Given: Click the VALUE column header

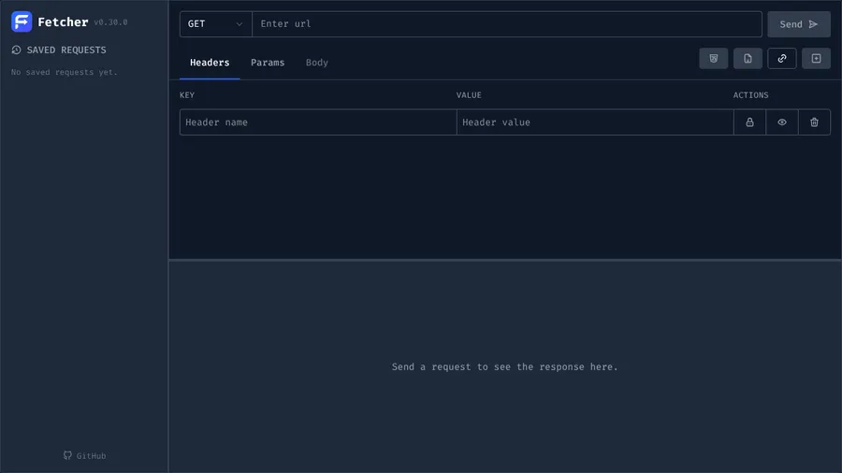Looking at the screenshot, I should pos(469,95).
